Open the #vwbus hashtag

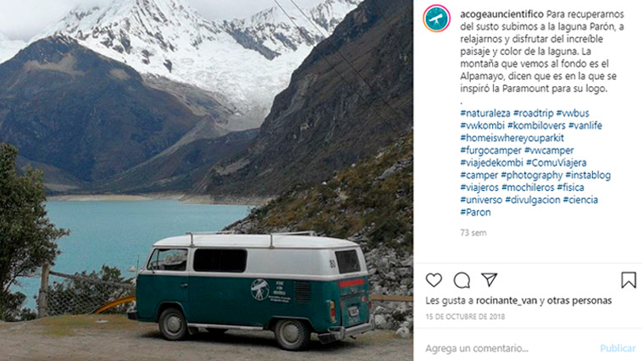tap(573, 113)
